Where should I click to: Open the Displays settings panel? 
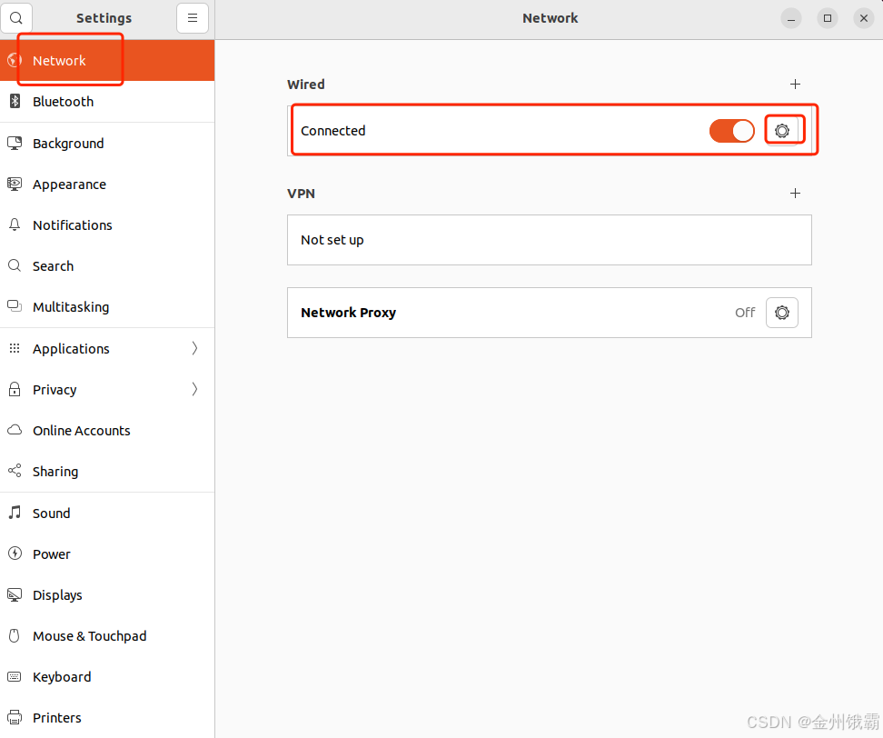pos(107,595)
